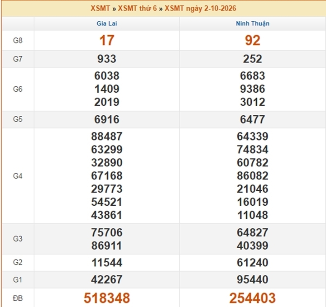Click G5 number 6477
326x307 pixels.
[x=253, y=119]
